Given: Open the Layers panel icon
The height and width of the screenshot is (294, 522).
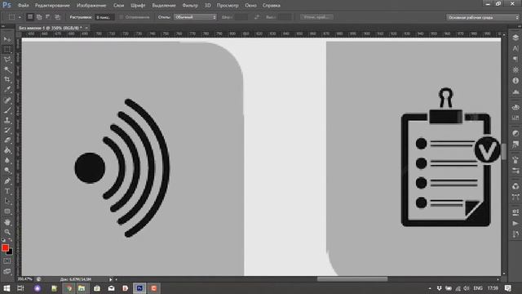Looking at the screenshot, I should (515, 38).
